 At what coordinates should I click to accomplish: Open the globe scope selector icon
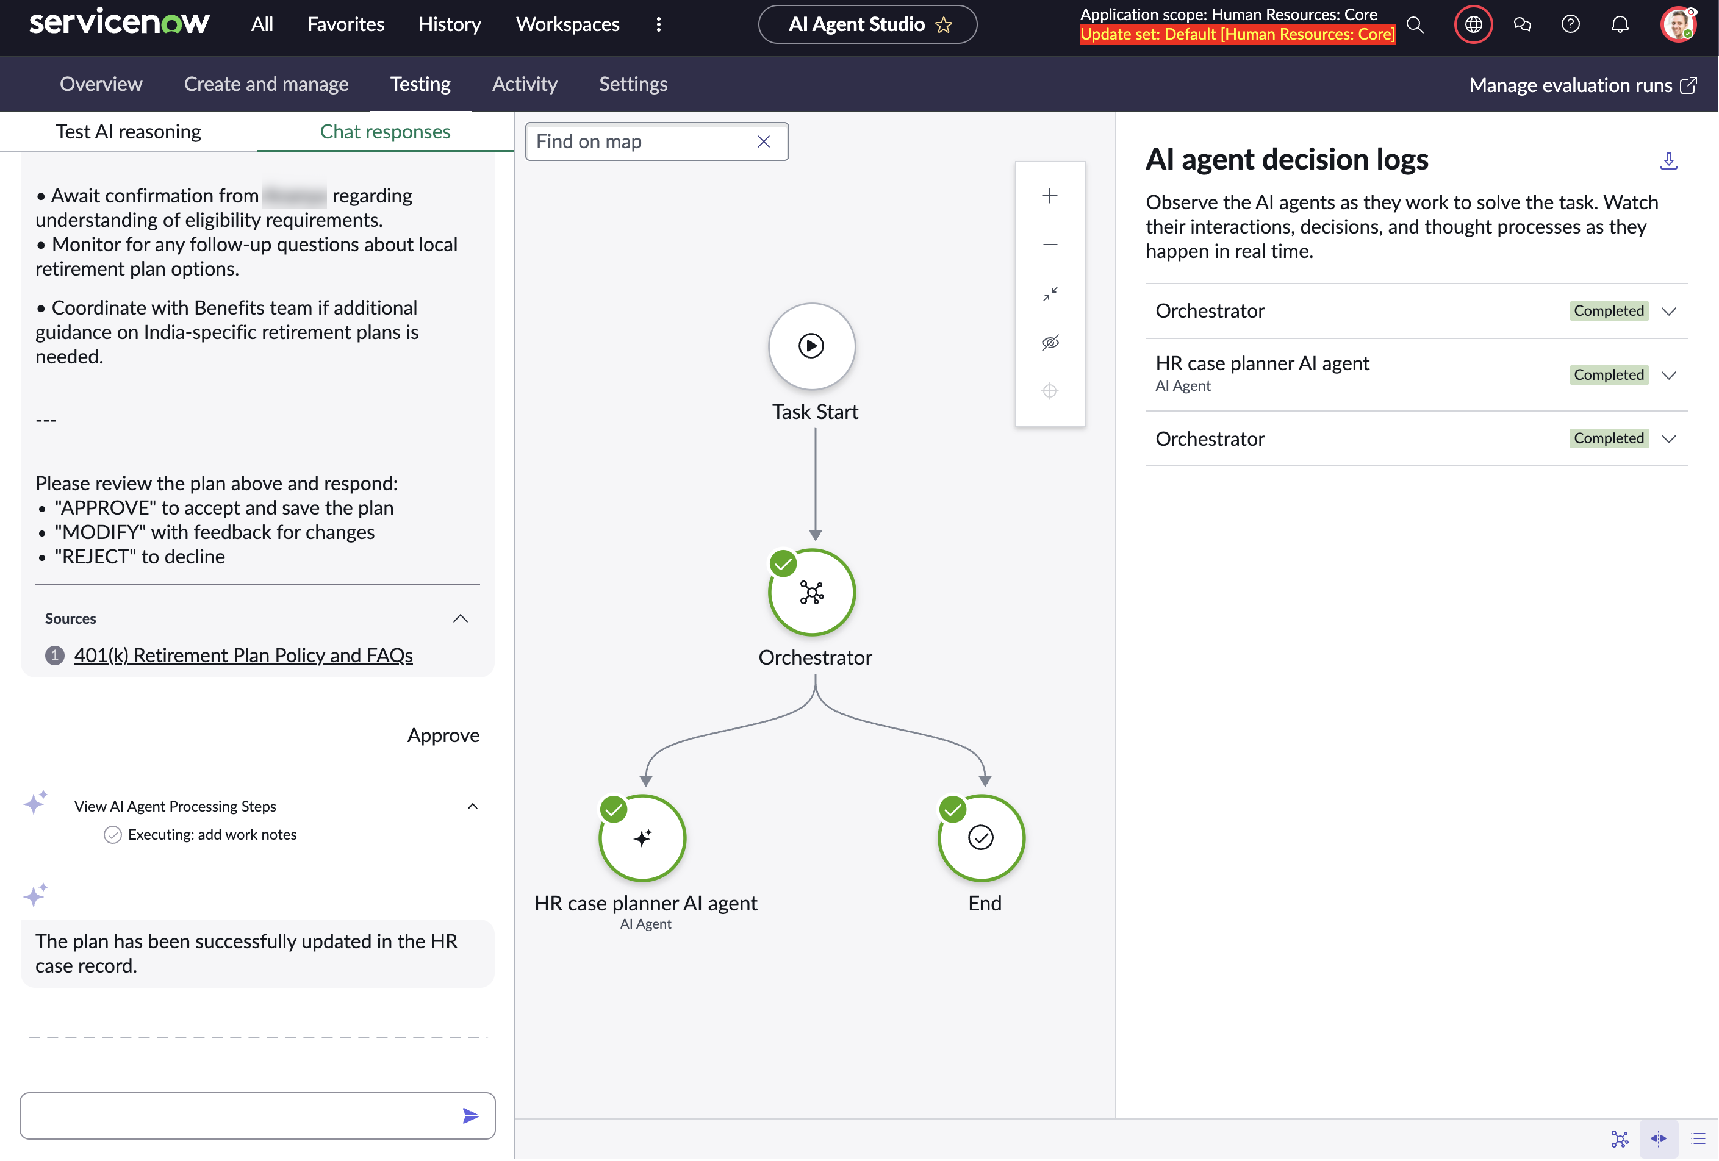1473,24
